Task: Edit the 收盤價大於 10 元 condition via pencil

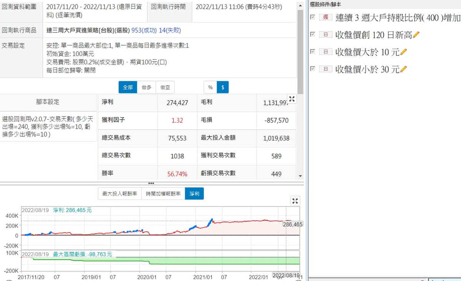Action: (403, 52)
